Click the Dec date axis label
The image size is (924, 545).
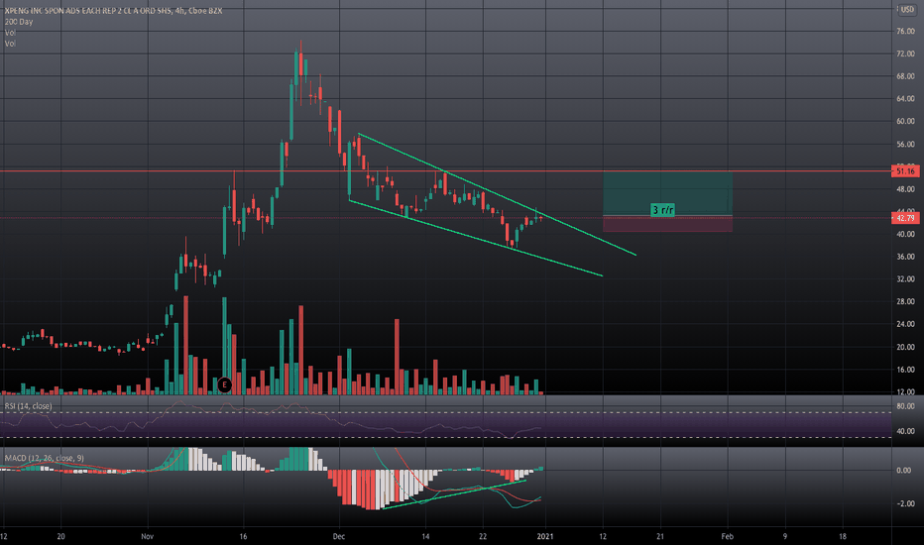tap(339, 536)
